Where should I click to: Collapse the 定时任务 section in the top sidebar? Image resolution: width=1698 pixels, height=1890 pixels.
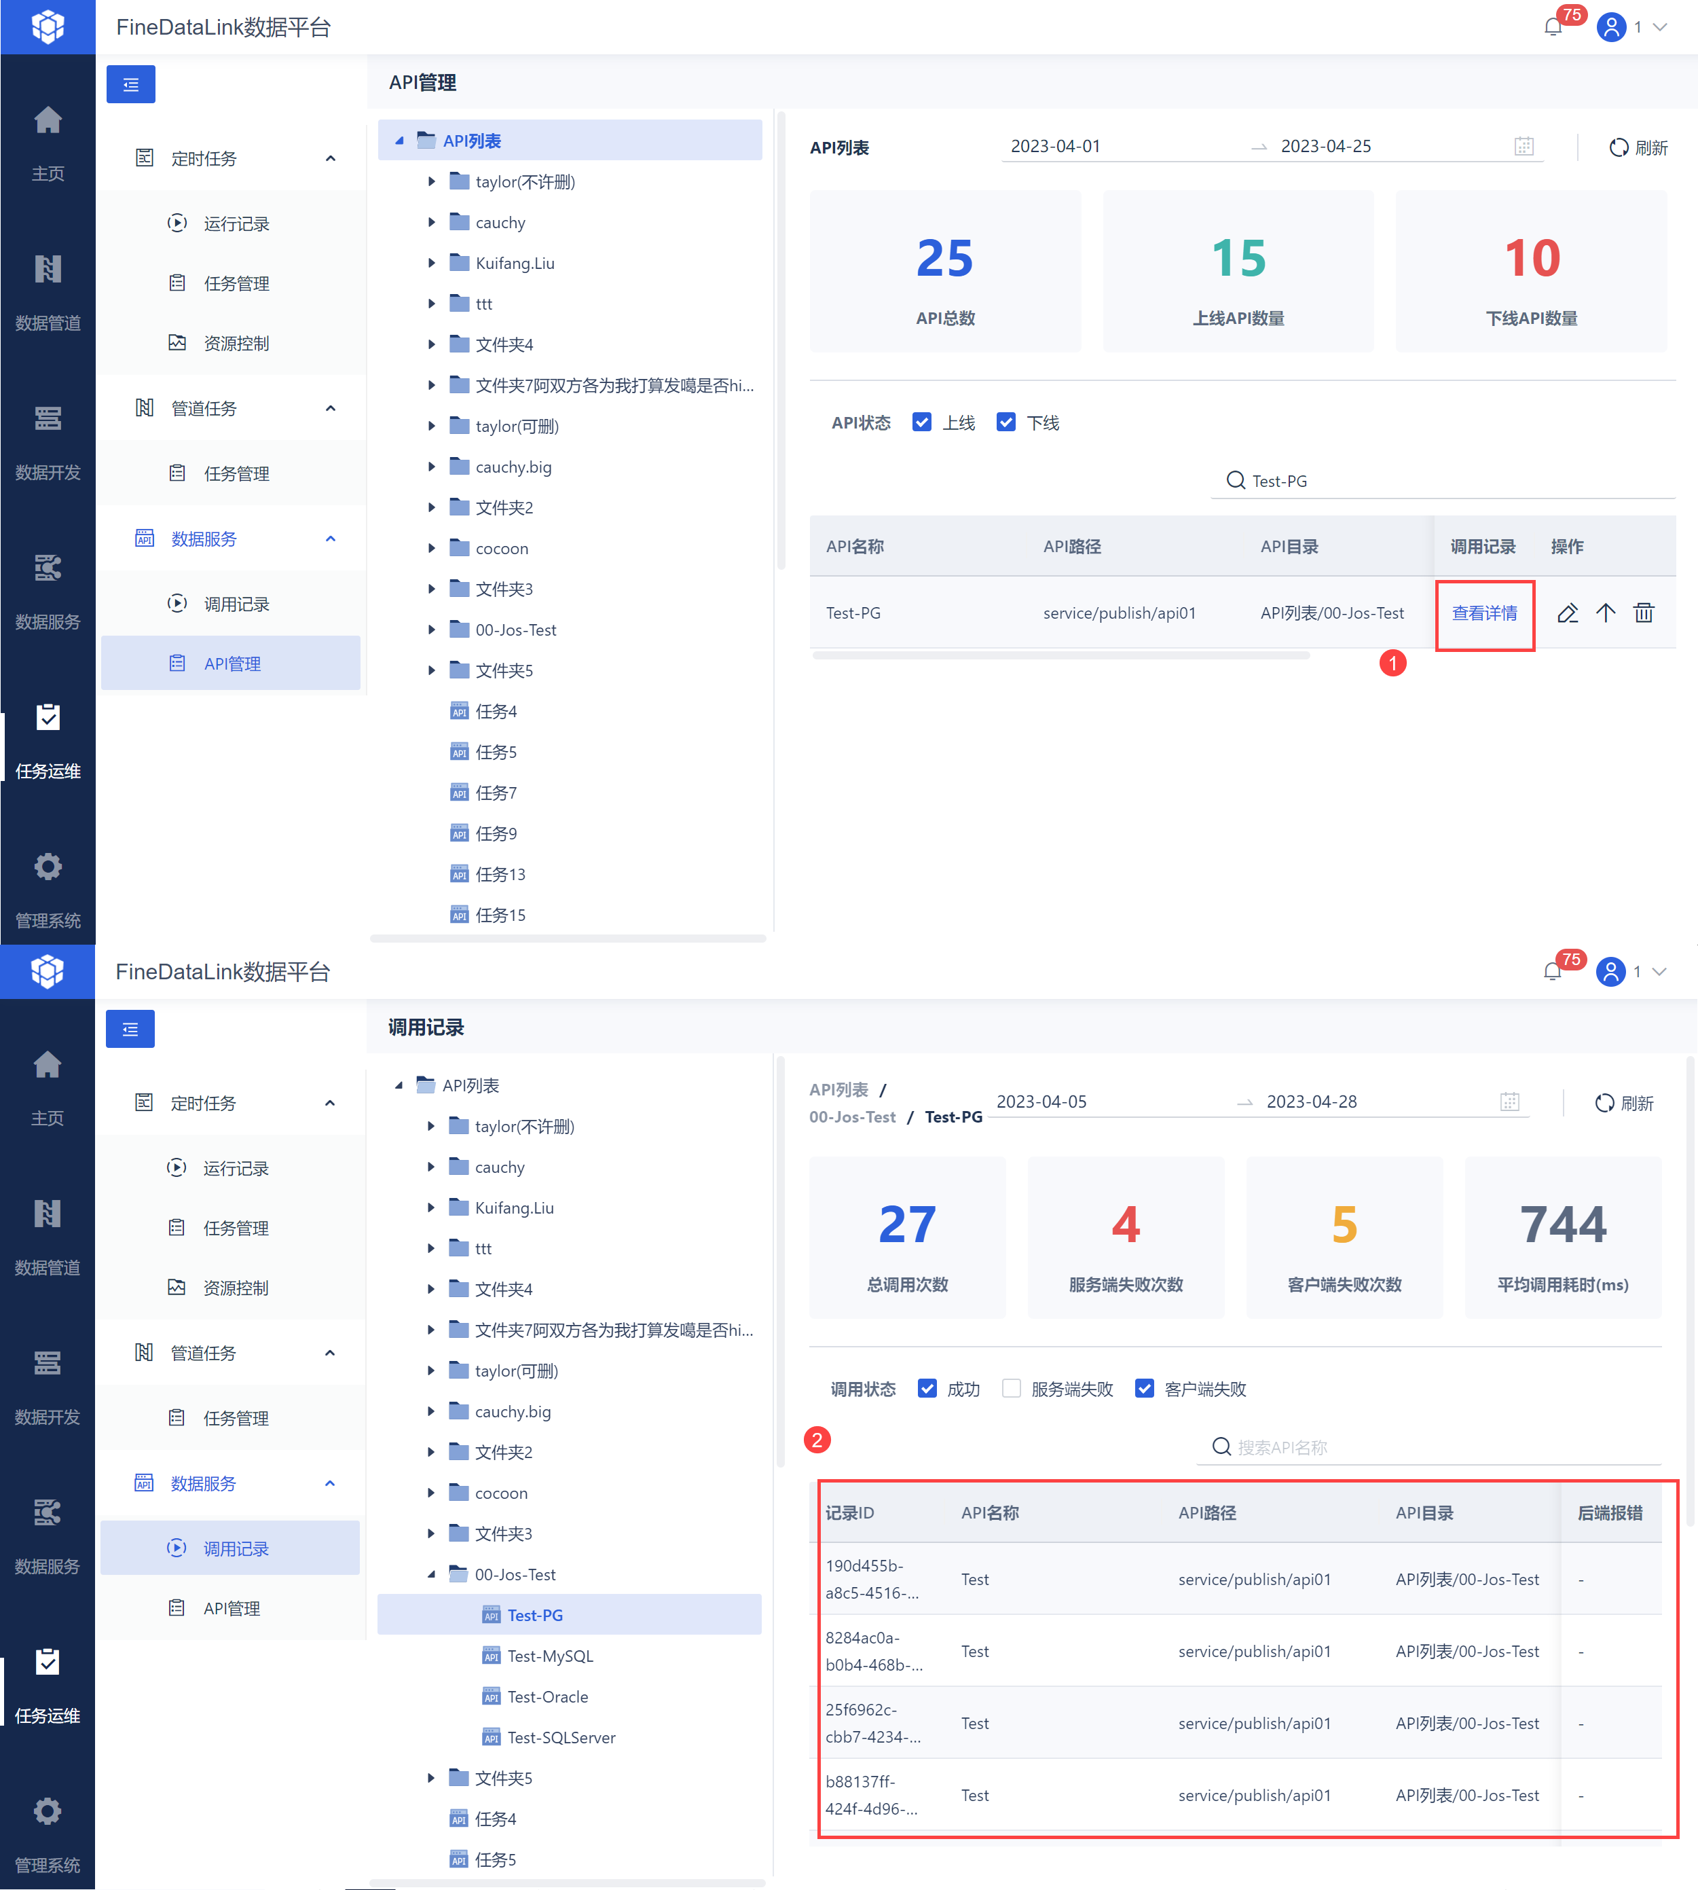click(330, 159)
